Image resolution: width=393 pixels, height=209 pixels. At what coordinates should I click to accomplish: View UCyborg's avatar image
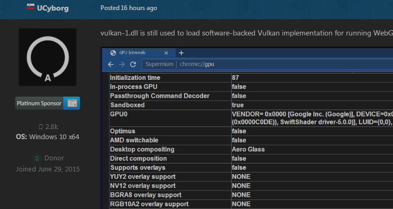click(x=48, y=57)
